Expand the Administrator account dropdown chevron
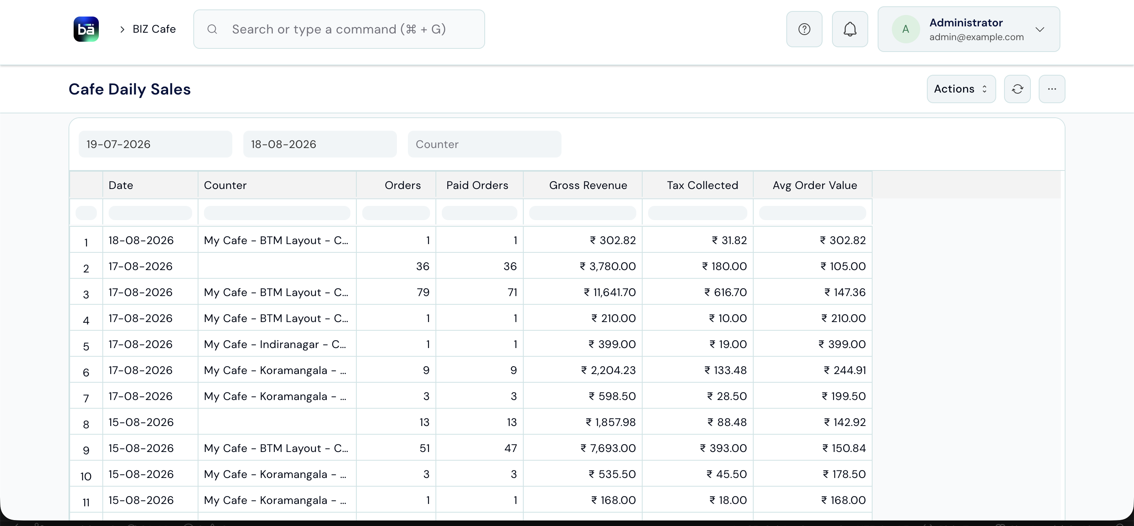1134x526 pixels. click(x=1040, y=30)
